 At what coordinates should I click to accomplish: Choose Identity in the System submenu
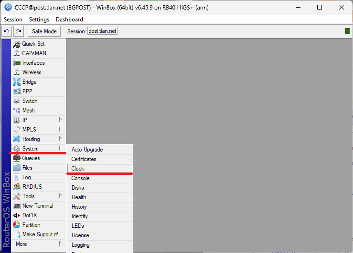tap(80, 216)
